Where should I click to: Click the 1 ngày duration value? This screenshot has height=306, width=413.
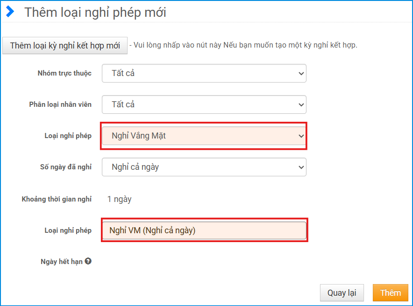119,199
